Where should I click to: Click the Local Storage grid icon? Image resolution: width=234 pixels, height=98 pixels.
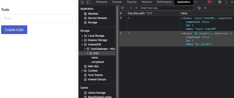85,36
